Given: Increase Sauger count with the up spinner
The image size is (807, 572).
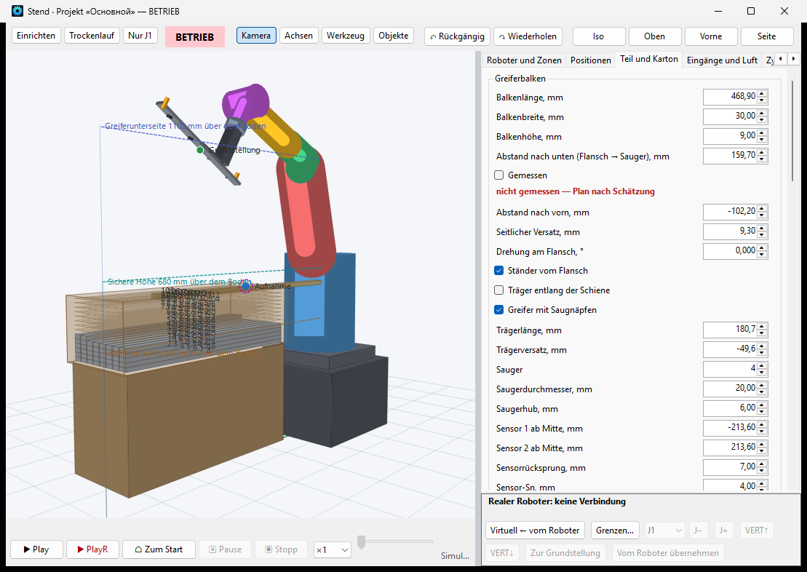Looking at the screenshot, I should pos(762,365).
